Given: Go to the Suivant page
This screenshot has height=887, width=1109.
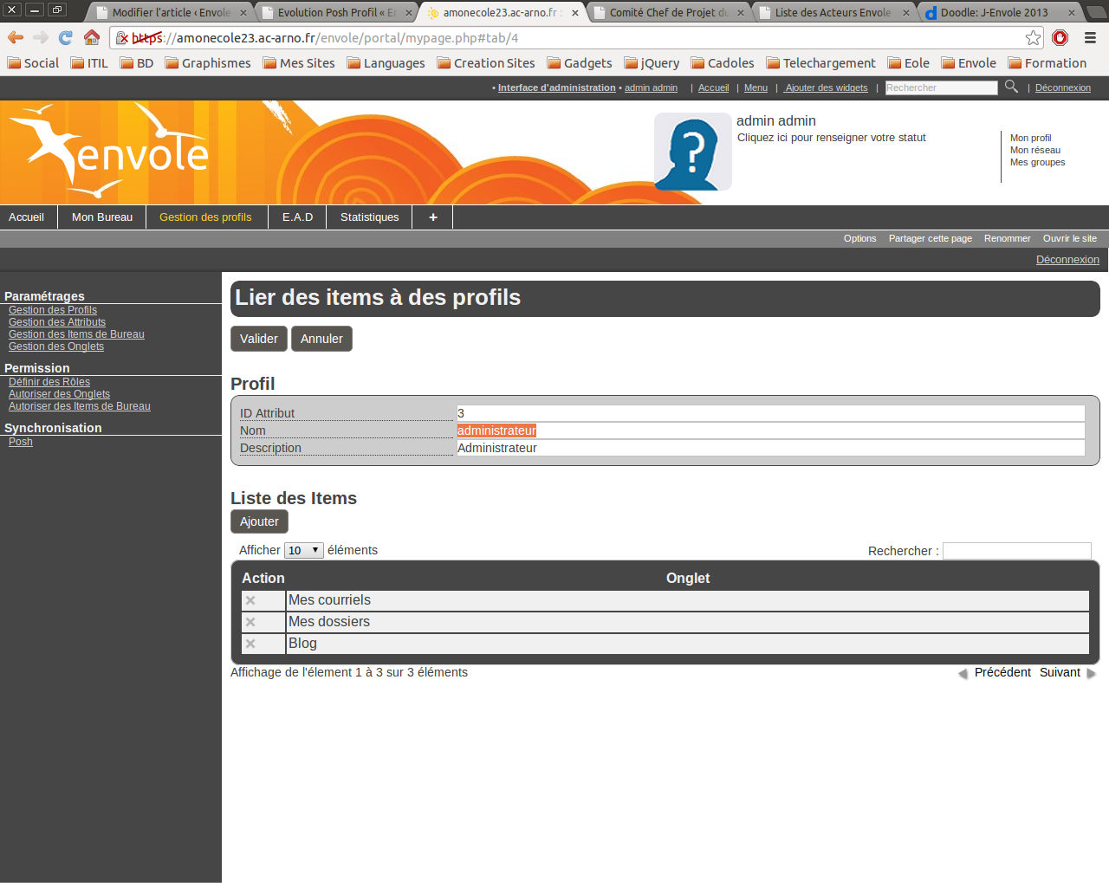Looking at the screenshot, I should click(1060, 672).
